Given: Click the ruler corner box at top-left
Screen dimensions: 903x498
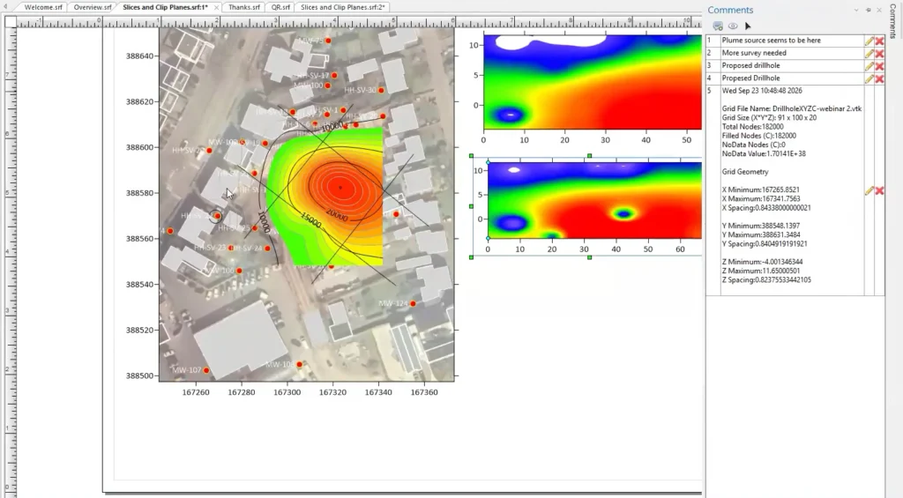Looking at the screenshot, I should coord(11,22).
